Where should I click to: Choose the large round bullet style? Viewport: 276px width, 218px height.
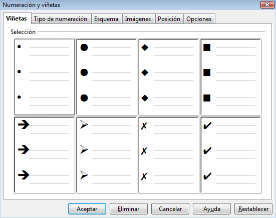(107, 77)
